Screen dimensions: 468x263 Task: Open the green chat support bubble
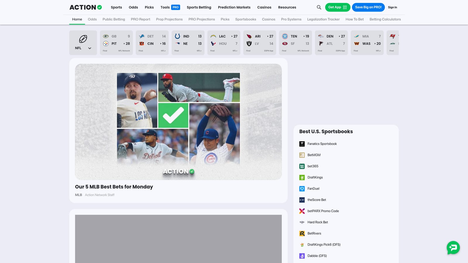[x=453, y=248]
